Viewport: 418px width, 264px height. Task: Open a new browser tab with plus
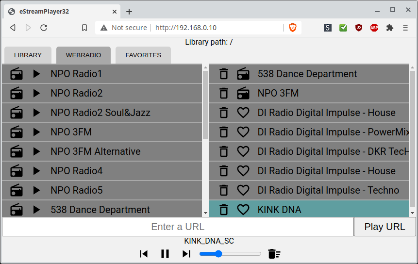(x=129, y=12)
